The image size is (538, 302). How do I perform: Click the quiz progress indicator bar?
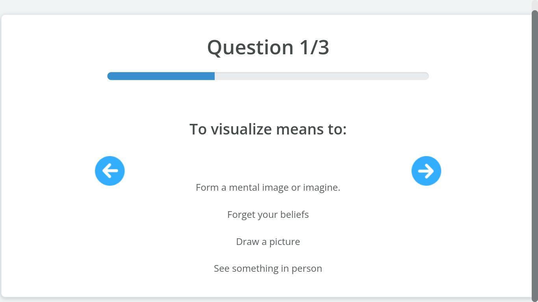click(268, 76)
